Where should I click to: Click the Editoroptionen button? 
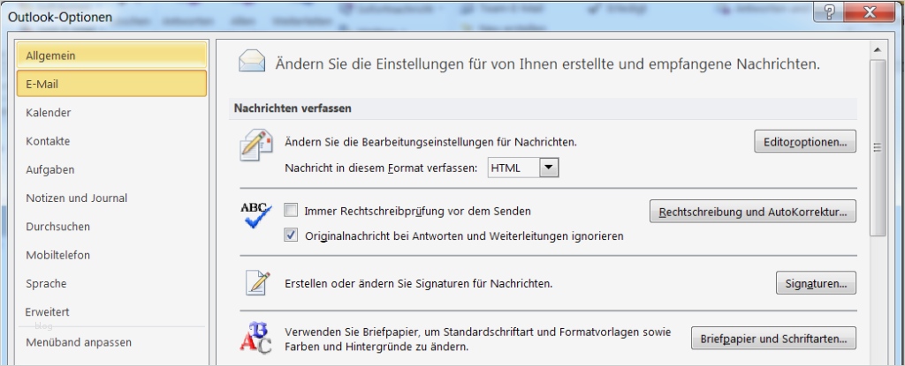[x=805, y=141]
